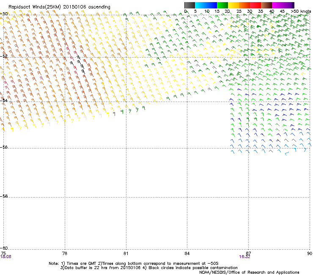Click the '90' longitude axis label
The height and width of the screenshot is (275, 313).
[x=310, y=253]
